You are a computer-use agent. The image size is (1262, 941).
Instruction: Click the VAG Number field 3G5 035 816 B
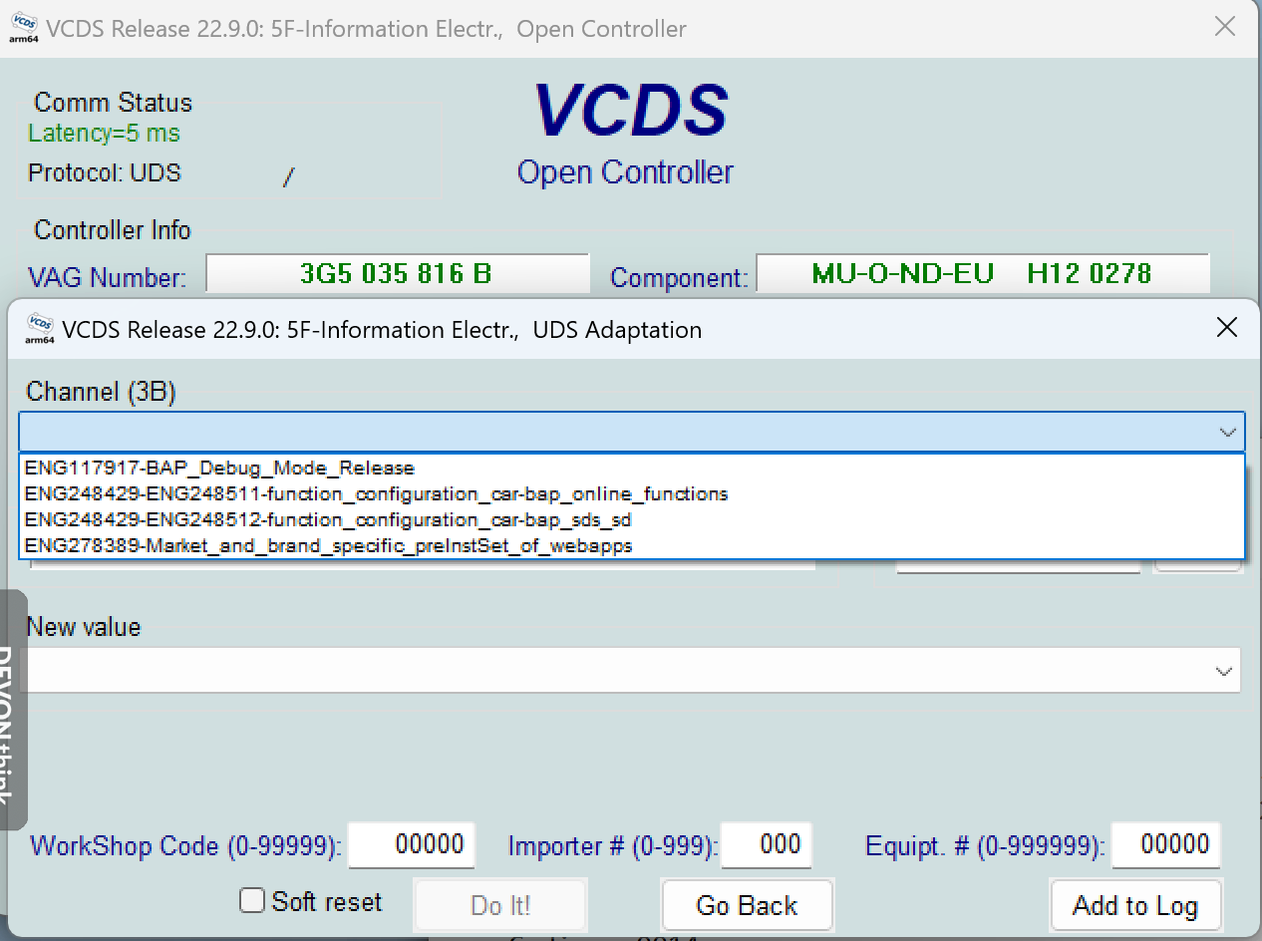coord(397,274)
